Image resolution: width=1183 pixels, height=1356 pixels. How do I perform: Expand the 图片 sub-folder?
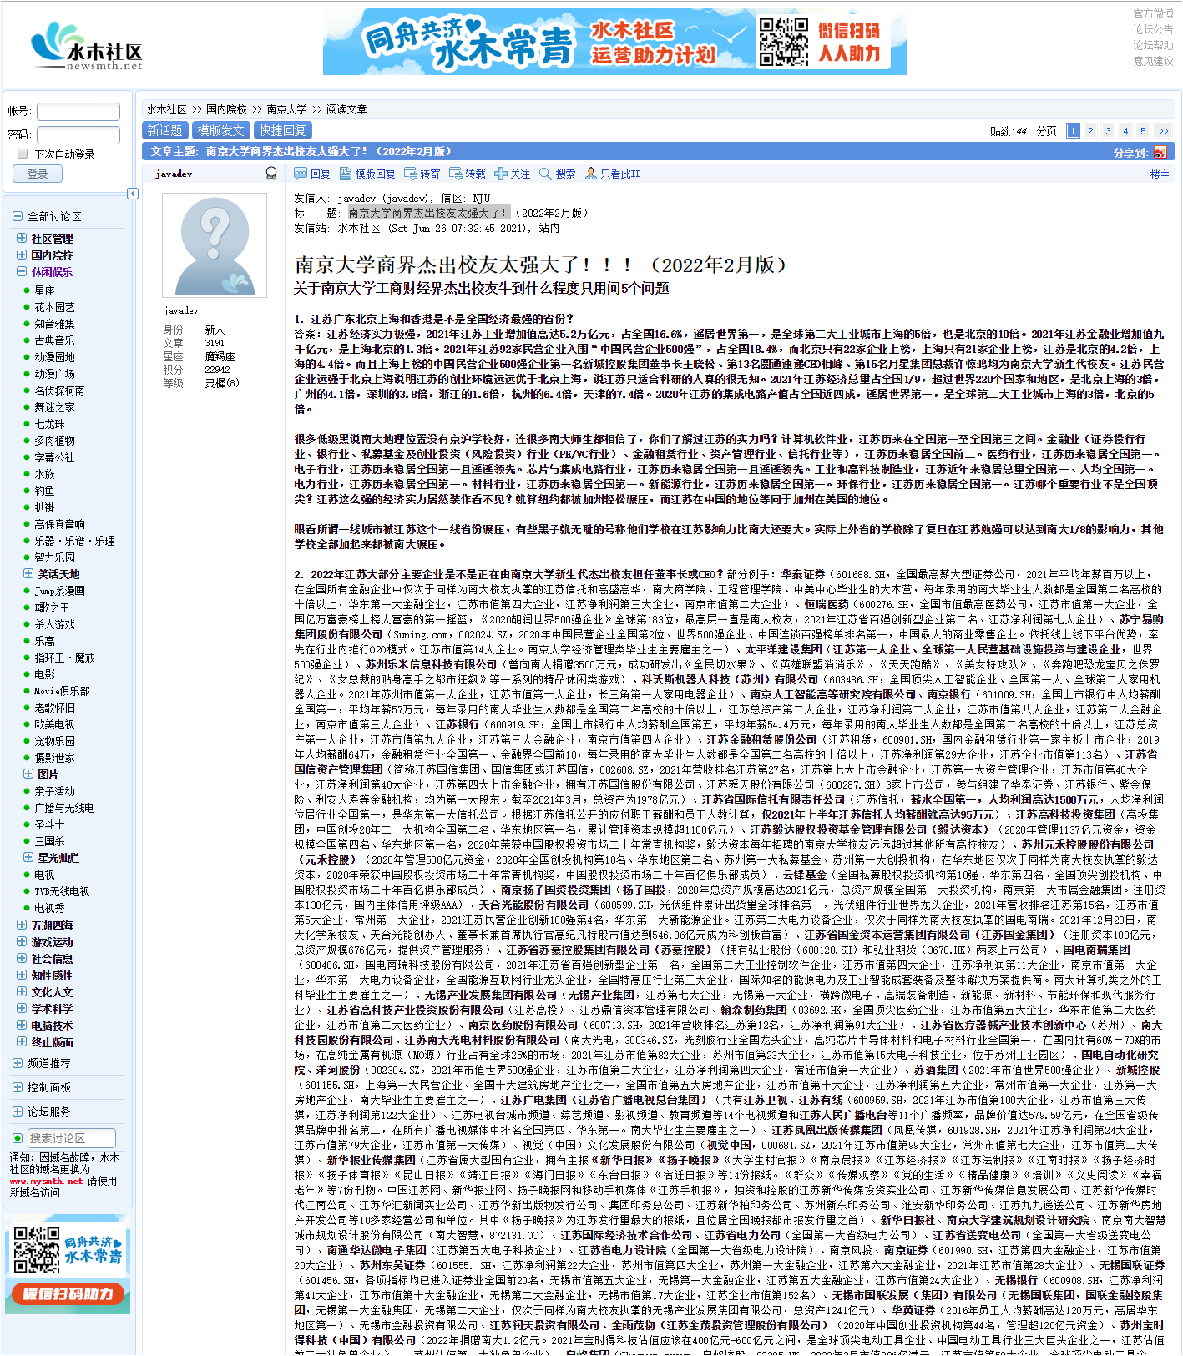pos(28,774)
